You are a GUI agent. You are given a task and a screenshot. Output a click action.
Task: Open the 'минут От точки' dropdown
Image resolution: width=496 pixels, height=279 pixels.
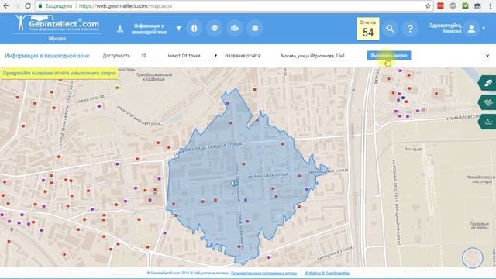(192, 56)
